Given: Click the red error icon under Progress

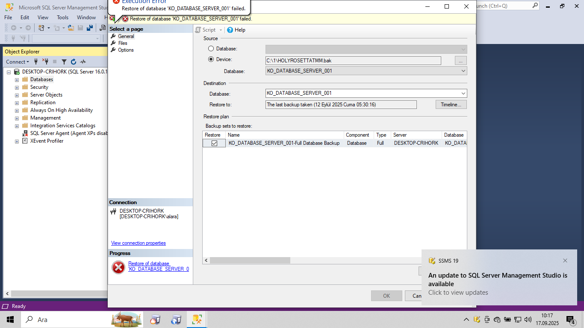Looking at the screenshot, I should (118, 267).
